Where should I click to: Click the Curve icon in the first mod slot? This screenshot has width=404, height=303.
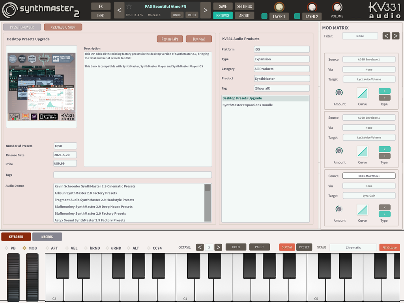[362, 94]
